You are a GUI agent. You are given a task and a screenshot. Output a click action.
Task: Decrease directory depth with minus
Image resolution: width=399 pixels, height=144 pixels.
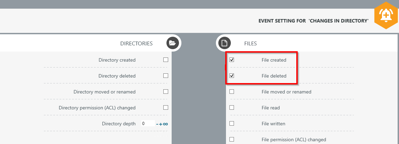click(157, 124)
